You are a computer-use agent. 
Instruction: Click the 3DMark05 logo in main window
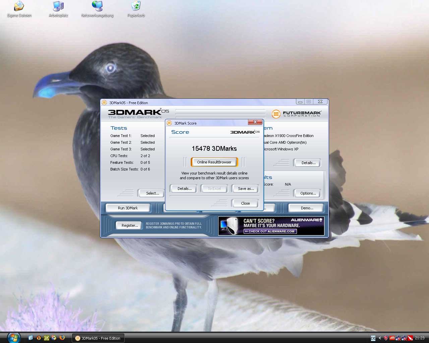click(138, 113)
